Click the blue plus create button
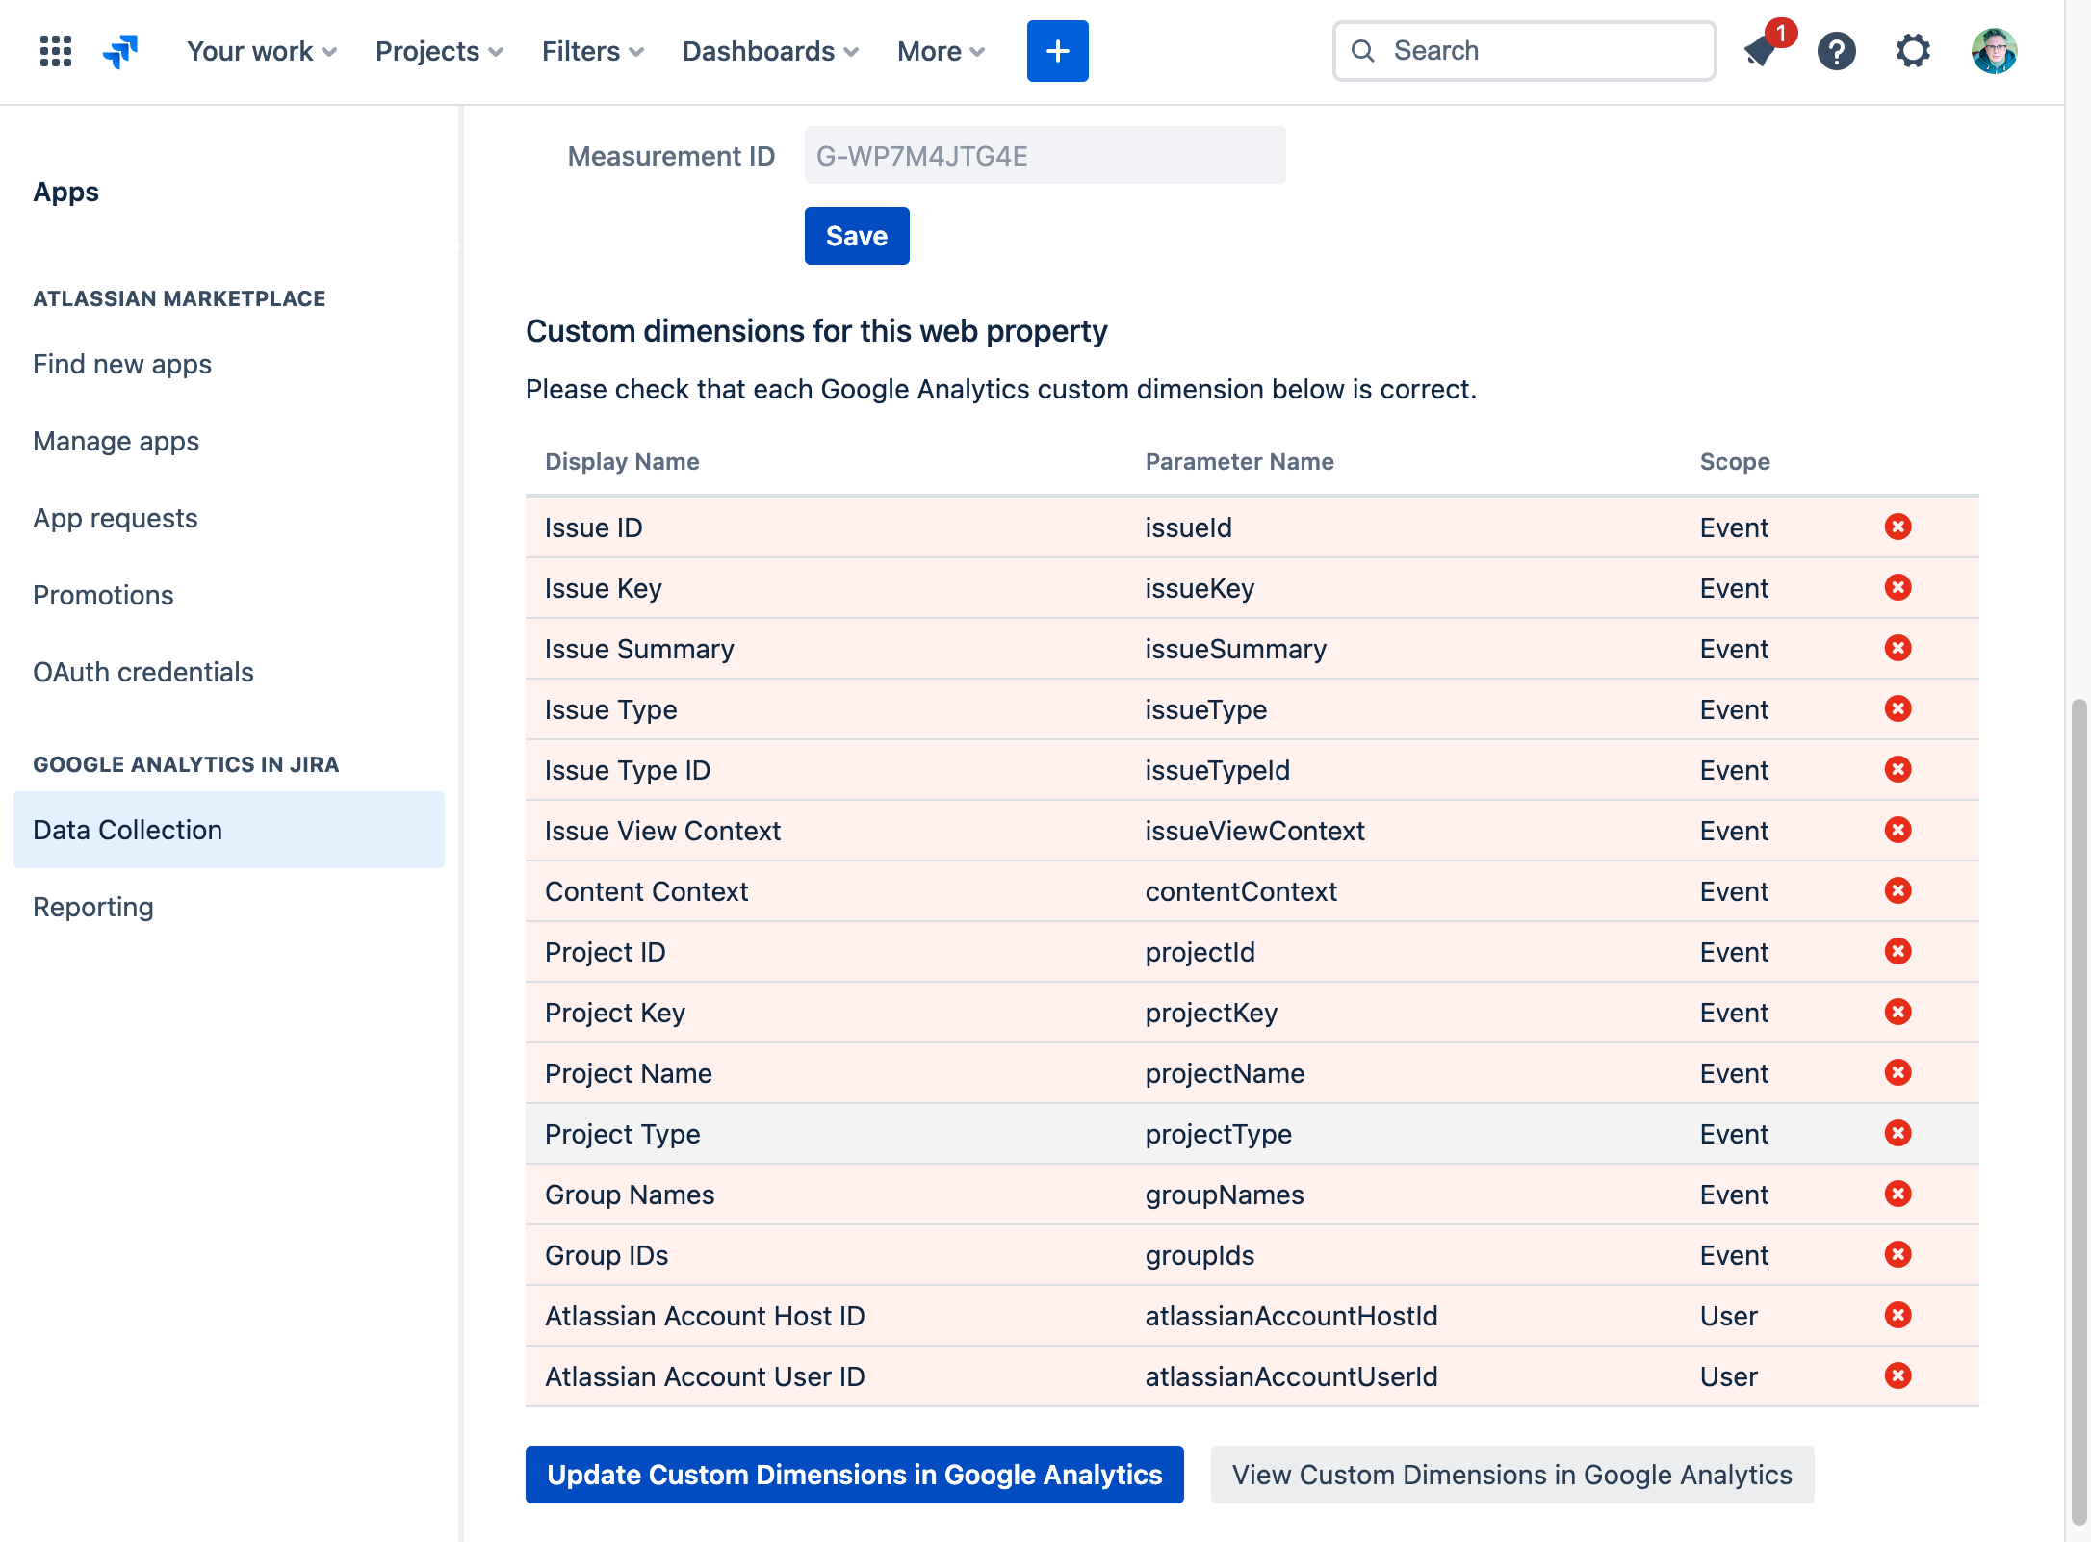The width and height of the screenshot is (2091, 1542). click(1057, 51)
